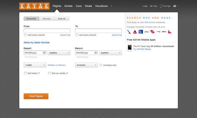Image resolution: width=197 pixels, height=118 pixels.
Task: Select the Multi-city tab
Action: point(62,19)
